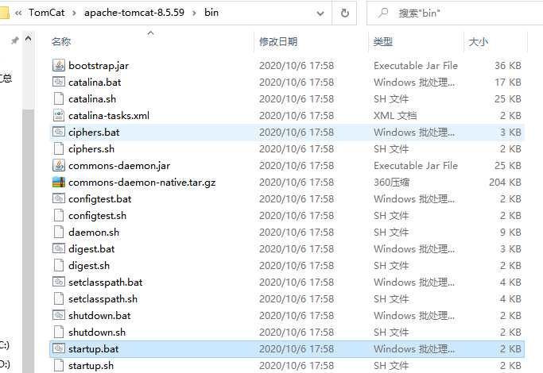
Task: Click the 36 KB size of bootstrap.jar
Action: point(508,66)
